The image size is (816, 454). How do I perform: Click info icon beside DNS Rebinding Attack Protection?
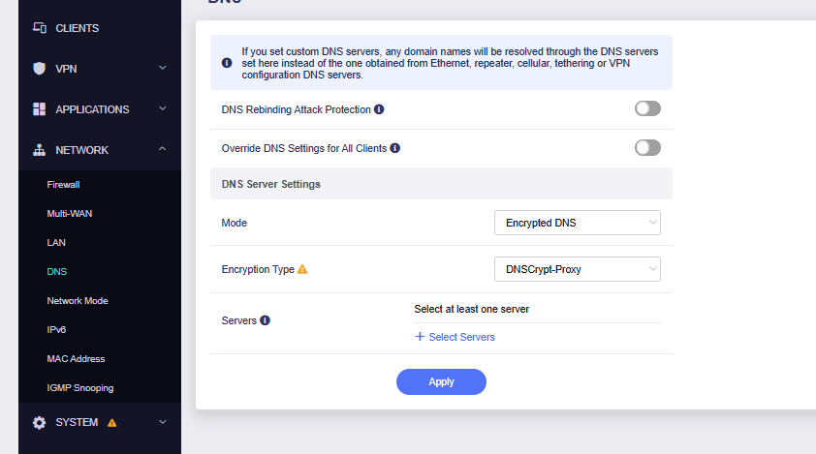click(379, 109)
